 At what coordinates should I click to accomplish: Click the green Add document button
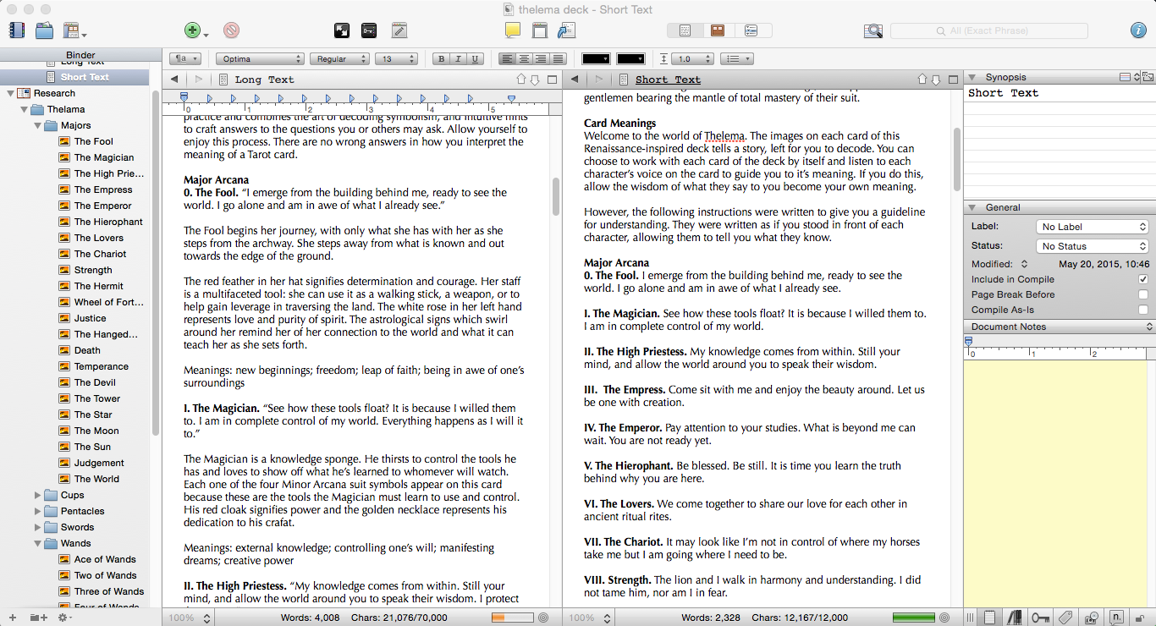tap(192, 30)
